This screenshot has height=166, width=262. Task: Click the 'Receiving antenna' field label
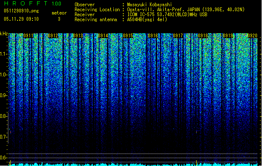point(96,20)
